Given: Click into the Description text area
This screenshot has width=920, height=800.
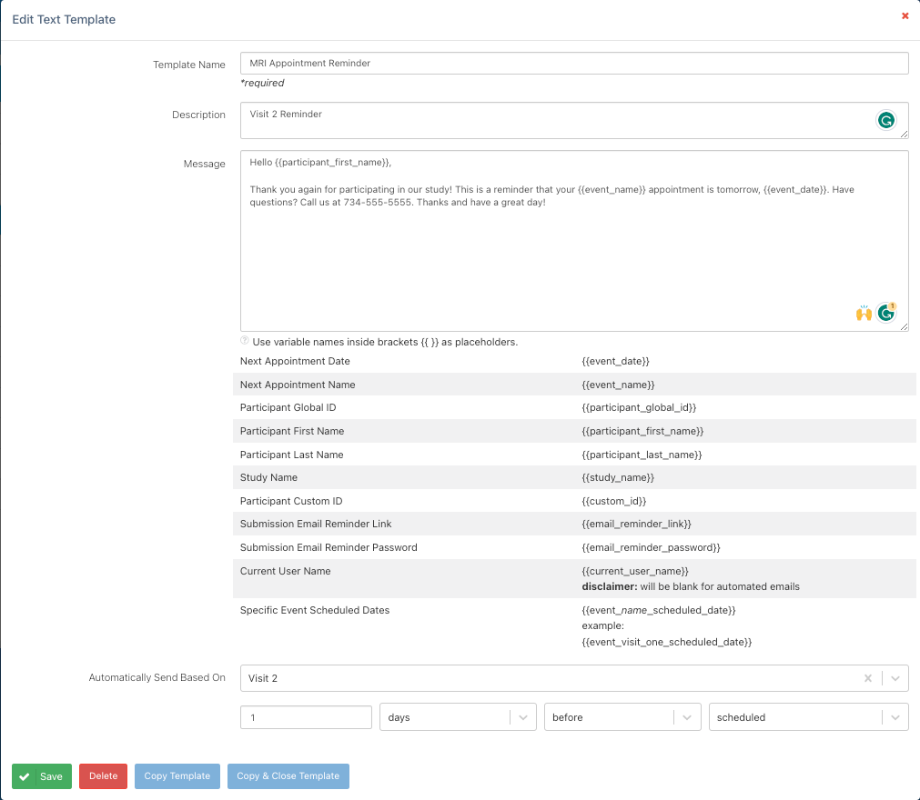Looking at the screenshot, I should 555,120.
